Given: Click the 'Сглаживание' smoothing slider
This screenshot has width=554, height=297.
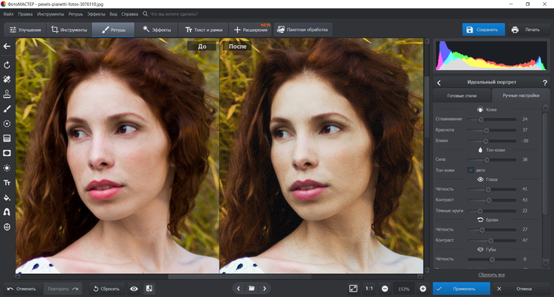Looking at the screenshot, I should [x=482, y=119].
